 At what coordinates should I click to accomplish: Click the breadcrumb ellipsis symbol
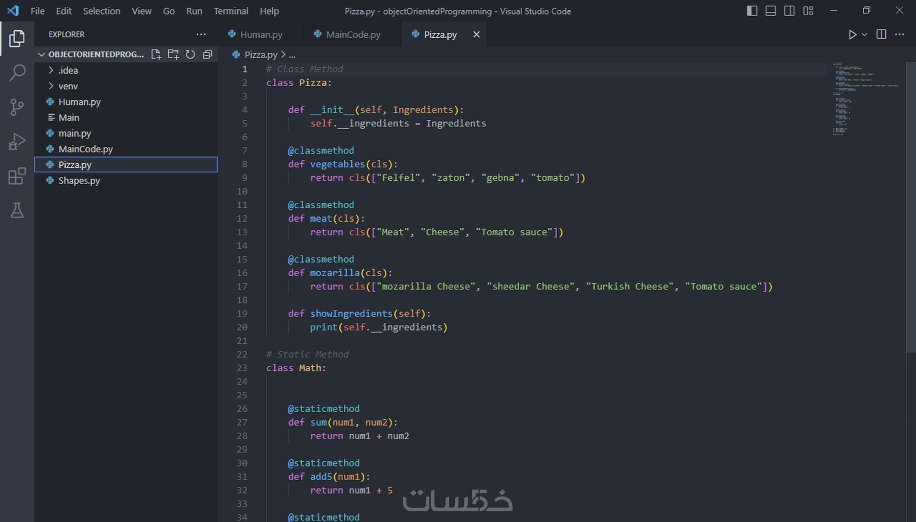pyautogui.click(x=292, y=54)
